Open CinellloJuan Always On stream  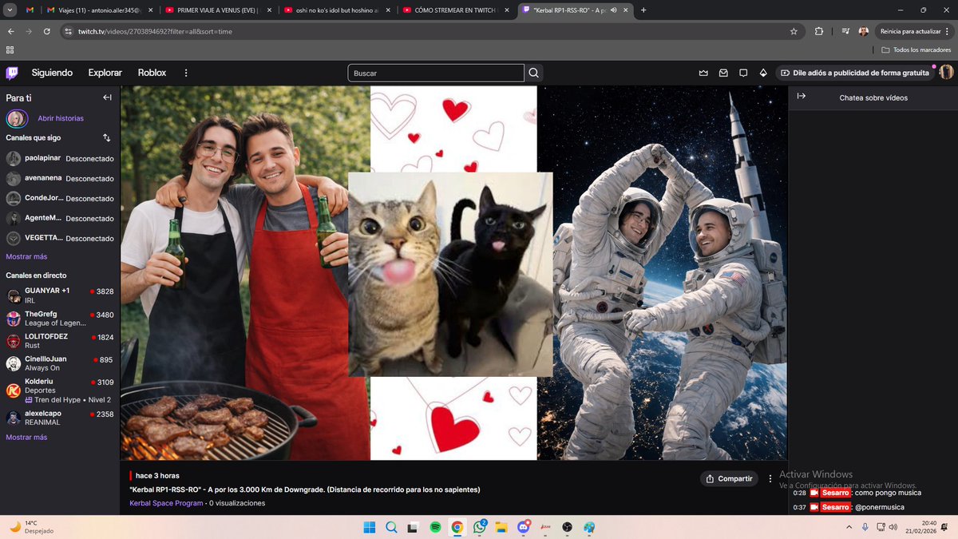60,364
